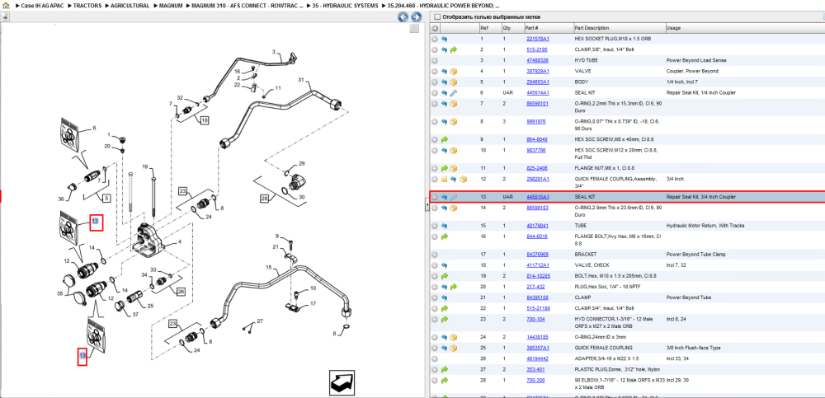825x398 pixels.
Task: Open part number link 385357A1
Action: click(x=538, y=348)
